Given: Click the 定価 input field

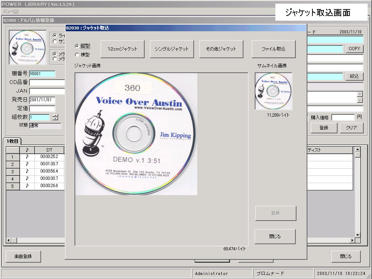Looking at the screenshot, I should 42,109.
